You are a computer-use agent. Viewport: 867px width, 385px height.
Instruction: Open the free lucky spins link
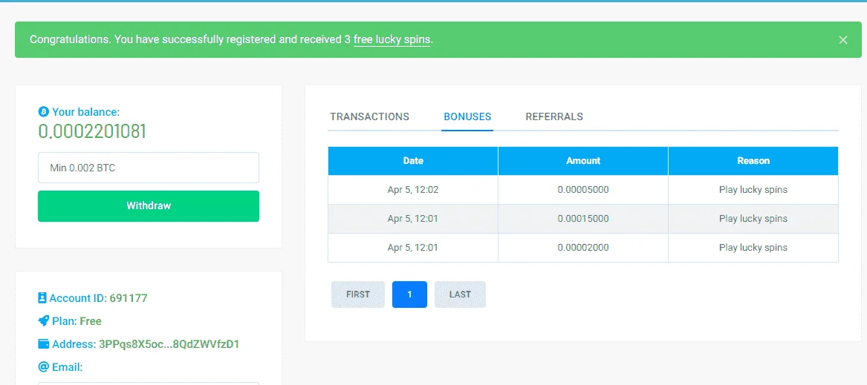tap(392, 40)
